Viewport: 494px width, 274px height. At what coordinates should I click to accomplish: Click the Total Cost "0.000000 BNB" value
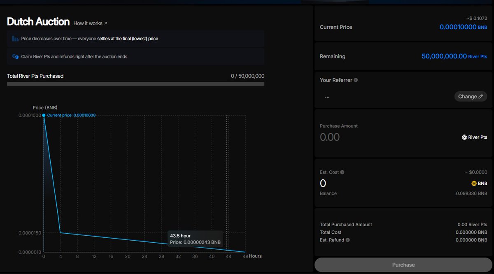[x=472, y=232]
